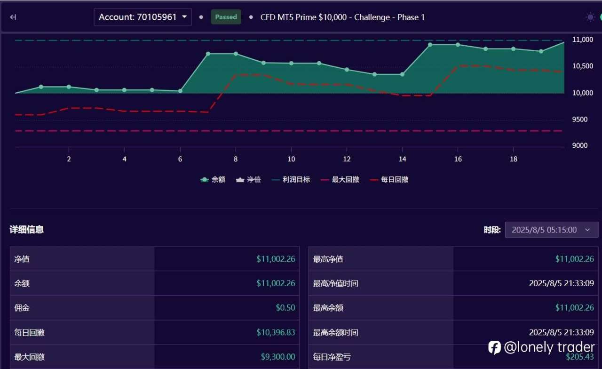Screen dimensions: 602x369
Task: Open the 时段 date-time dropdown
Action: tap(552, 230)
